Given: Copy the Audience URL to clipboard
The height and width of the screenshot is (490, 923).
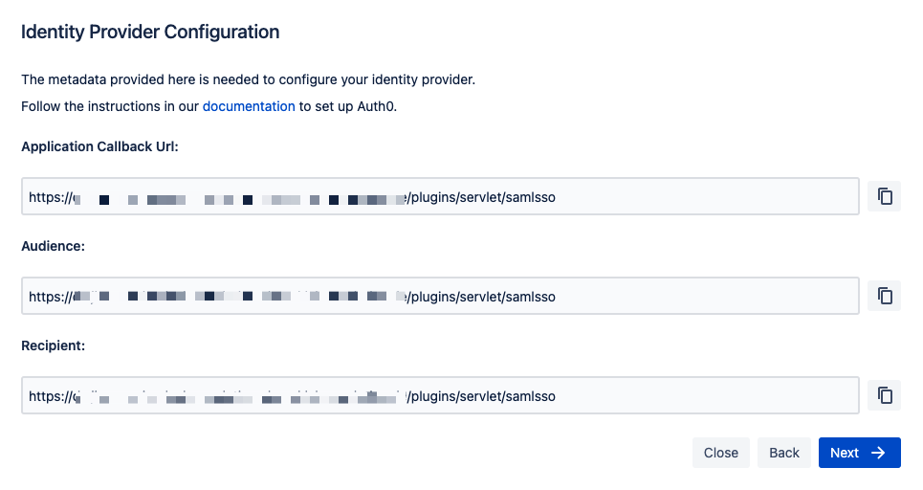Looking at the screenshot, I should coord(884,296).
